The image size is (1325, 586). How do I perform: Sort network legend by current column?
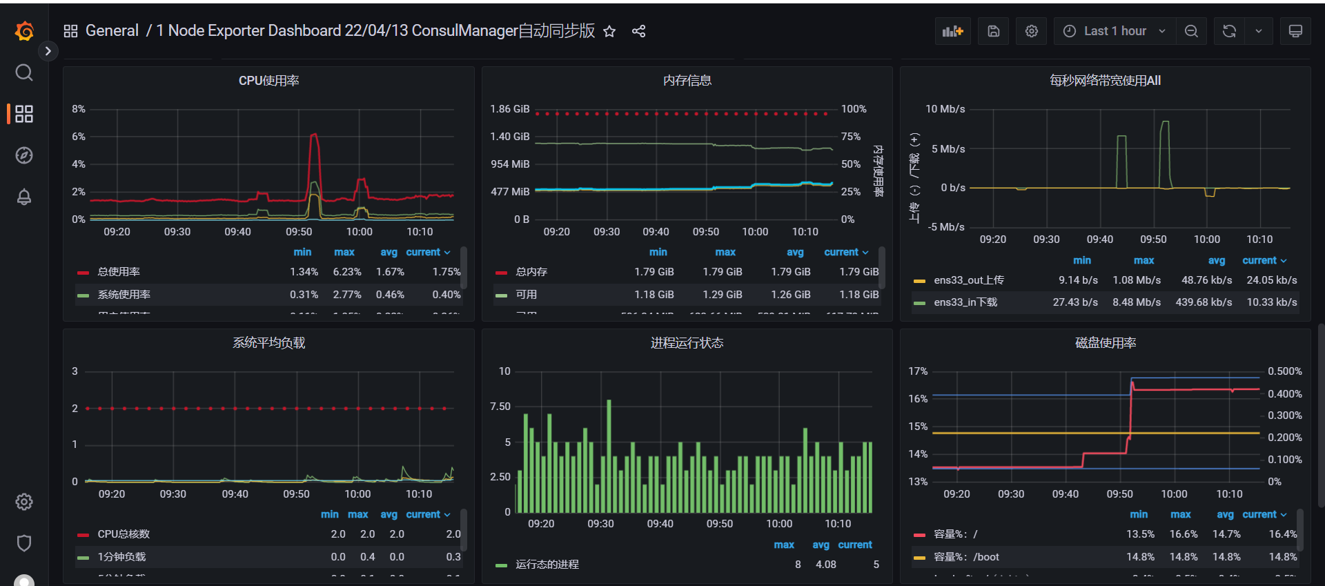[1264, 260]
